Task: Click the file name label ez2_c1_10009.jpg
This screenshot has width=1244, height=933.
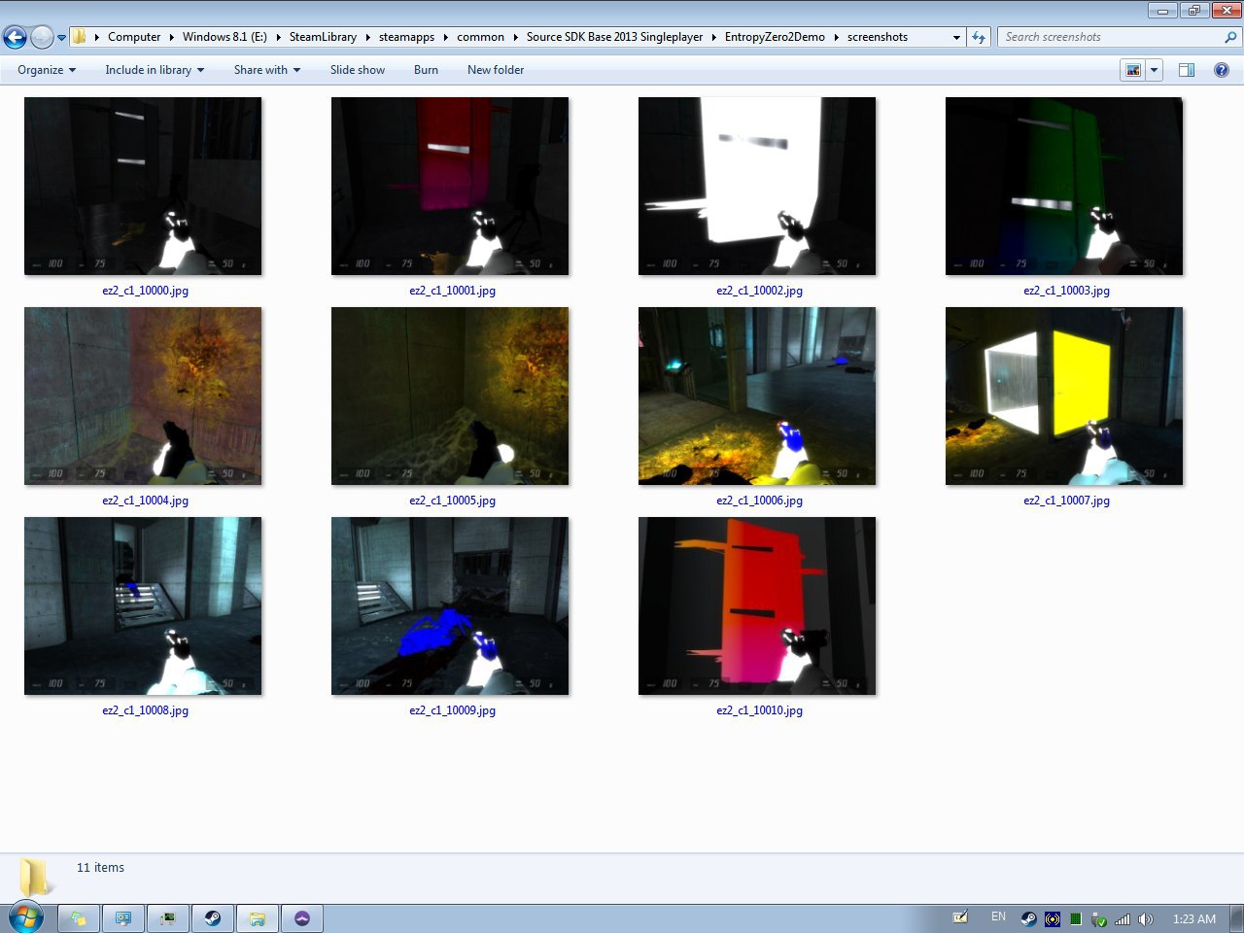Action: (452, 710)
